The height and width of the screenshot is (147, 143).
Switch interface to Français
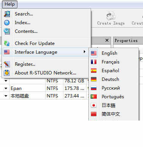tap(110, 62)
